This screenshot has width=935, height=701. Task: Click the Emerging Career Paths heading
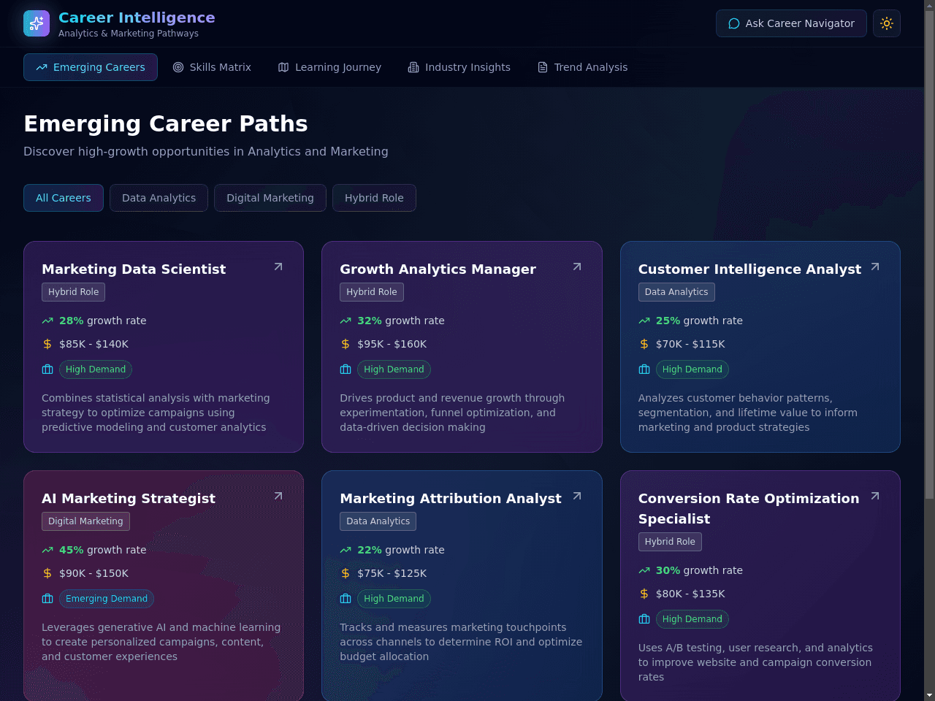coord(166,123)
